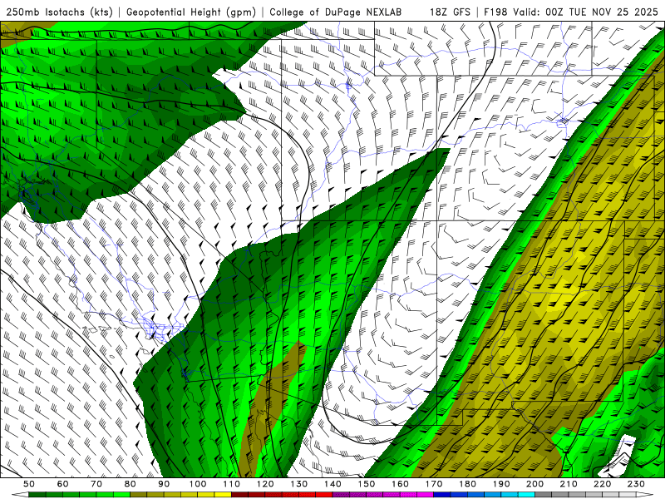The image size is (665, 499).
Task: Click the '18Z GFS' model run label
Action: (x=451, y=12)
